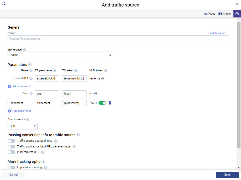Save the new traffic source
This screenshot has width=241, height=180.
(x=227, y=175)
